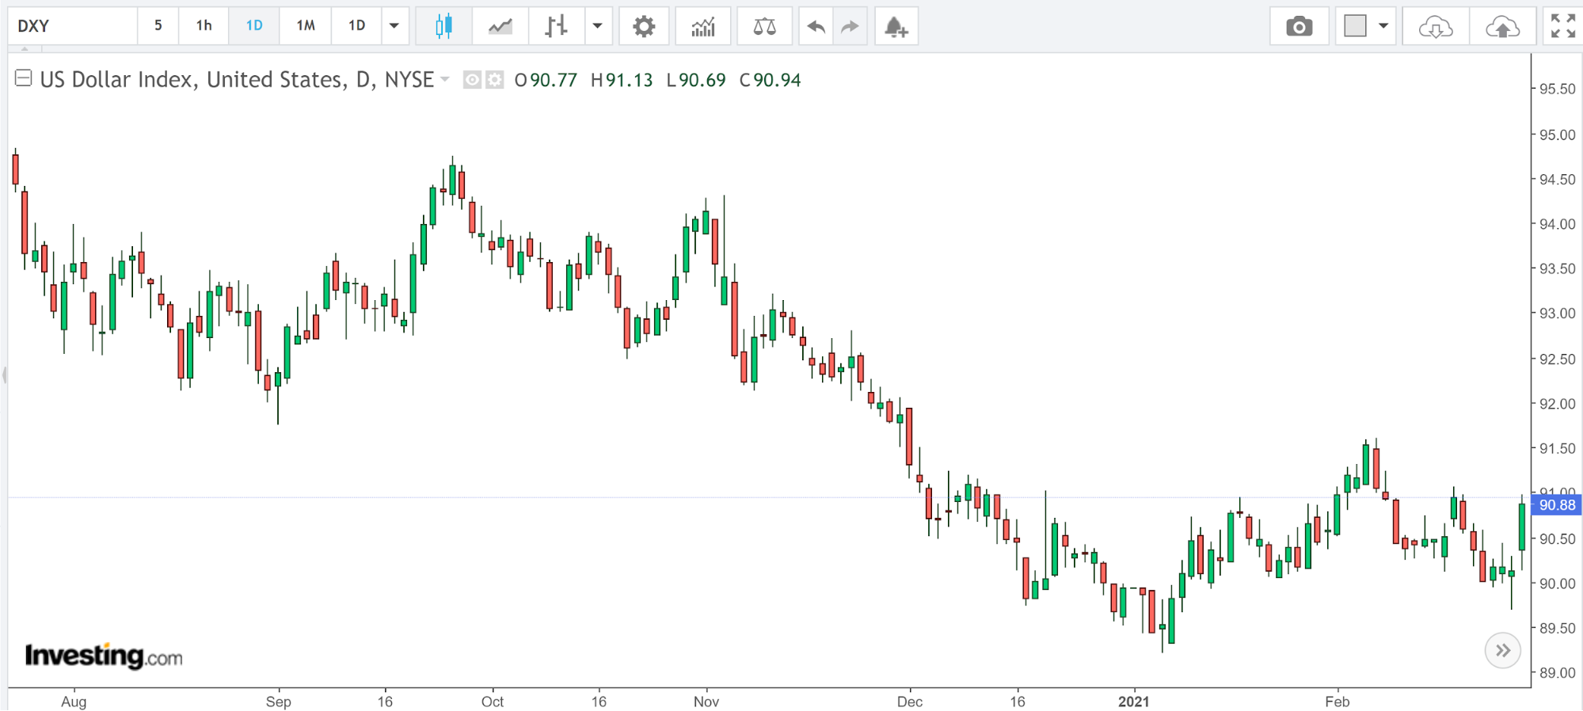Click the low value L90.69
Screen dimensions: 1583x711
[696, 80]
